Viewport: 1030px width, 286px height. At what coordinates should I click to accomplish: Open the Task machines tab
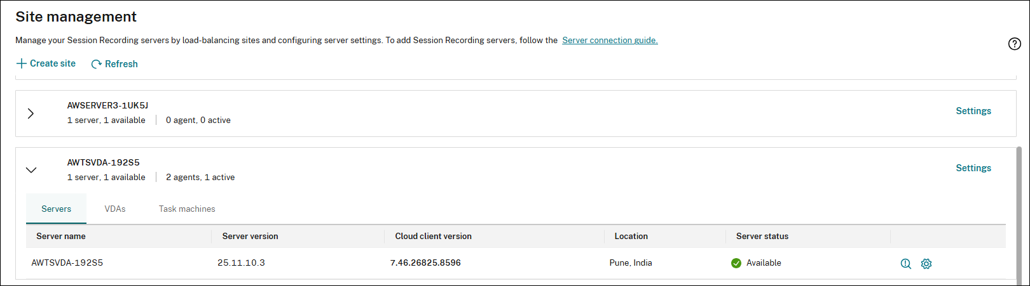187,209
